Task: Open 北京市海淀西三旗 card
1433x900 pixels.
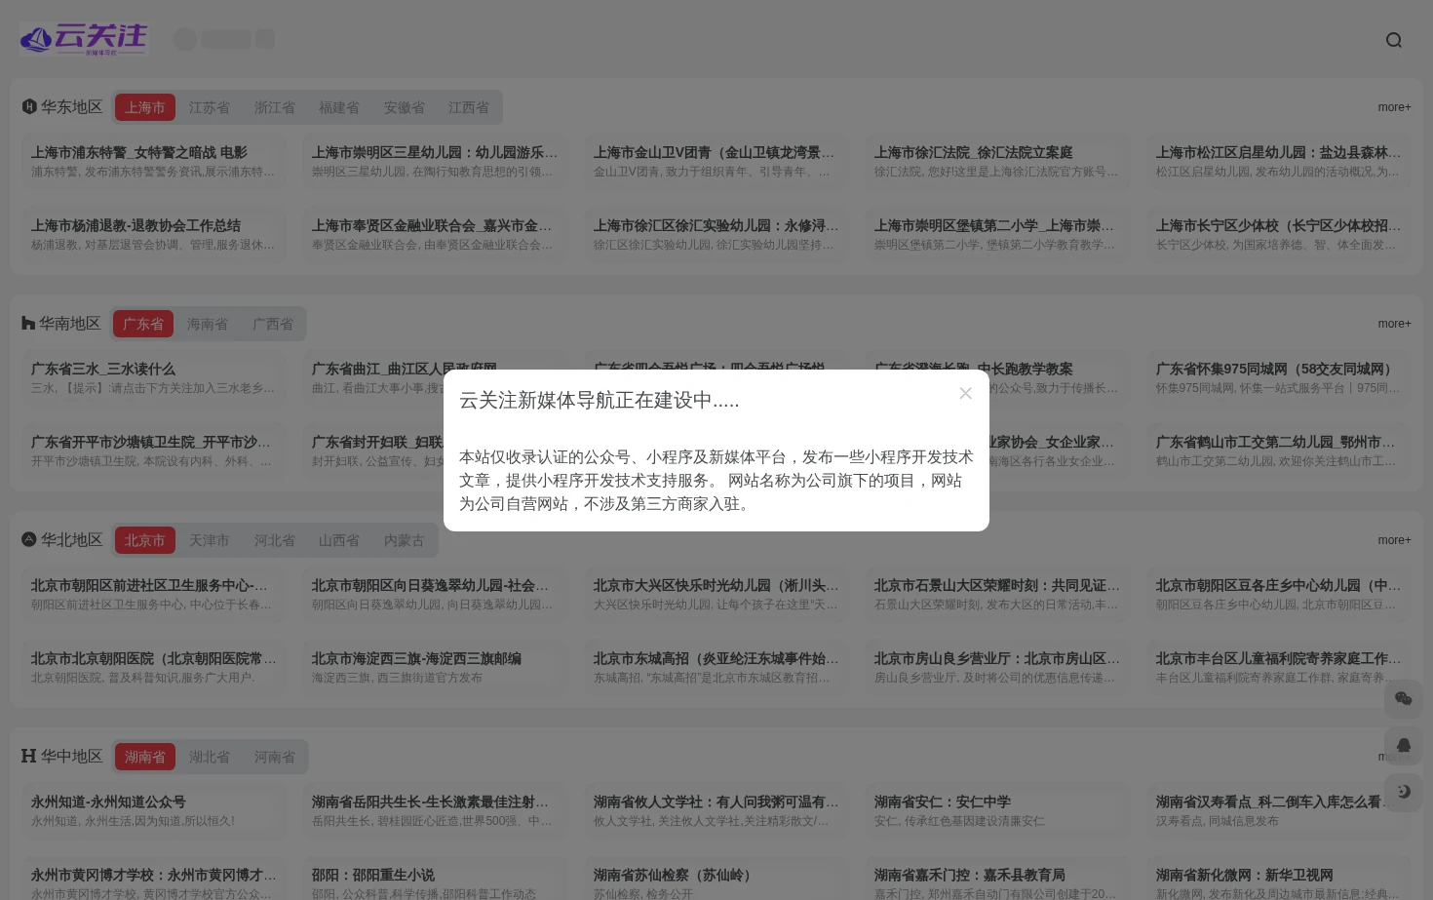Action: click(435, 668)
